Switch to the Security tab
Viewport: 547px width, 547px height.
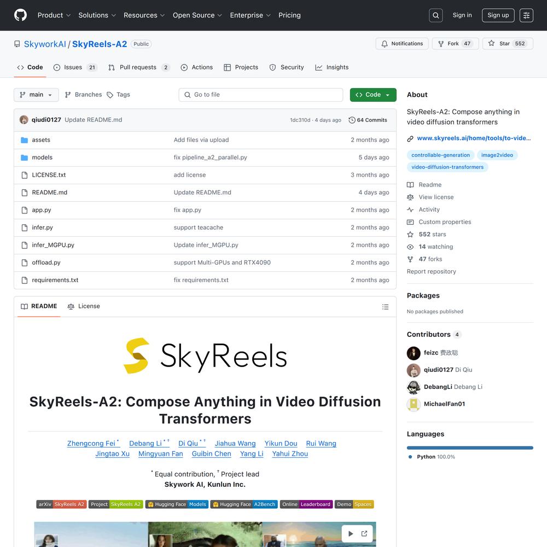tap(287, 67)
